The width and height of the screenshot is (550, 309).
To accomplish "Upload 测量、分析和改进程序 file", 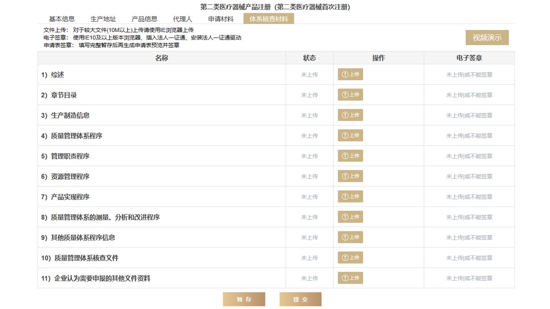I will pyautogui.click(x=350, y=217).
